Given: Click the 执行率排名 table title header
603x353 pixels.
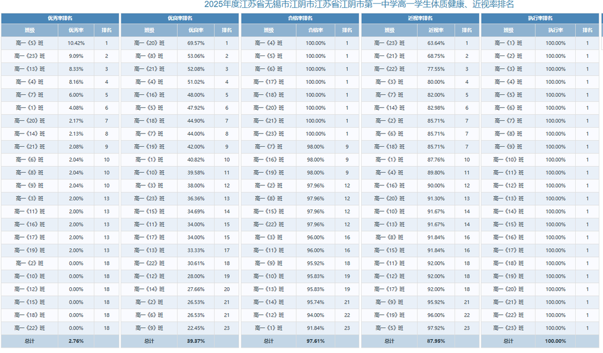Looking at the screenshot, I should tap(540, 18).
